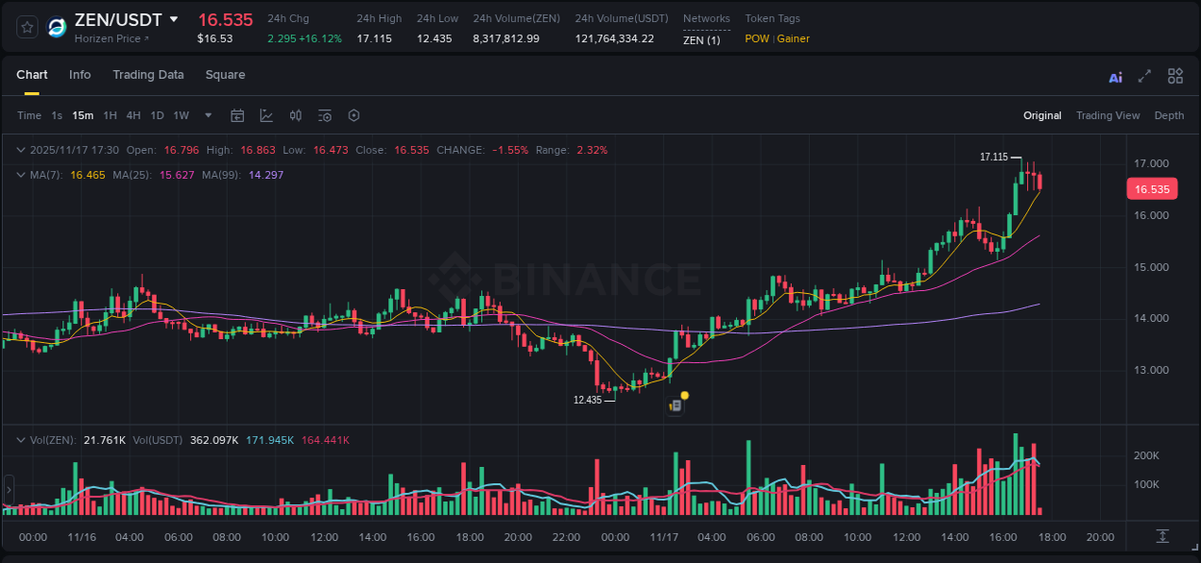Open the grid layout widget panel
The image size is (1201, 563).
pyautogui.click(x=1175, y=75)
